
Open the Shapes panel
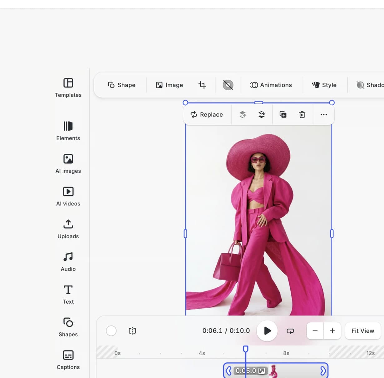pyautogui.click(x=68, y=327)
